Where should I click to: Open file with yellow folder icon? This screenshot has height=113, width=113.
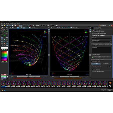(5, 26)
